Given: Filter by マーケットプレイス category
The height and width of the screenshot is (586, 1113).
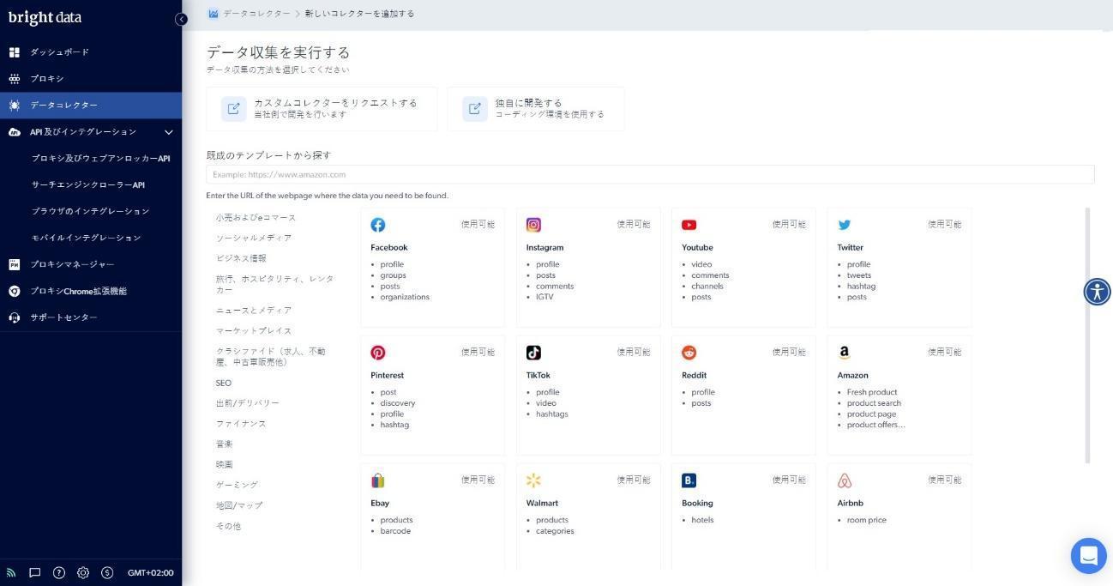Looking at the screenshot, I should coord(254,331).
